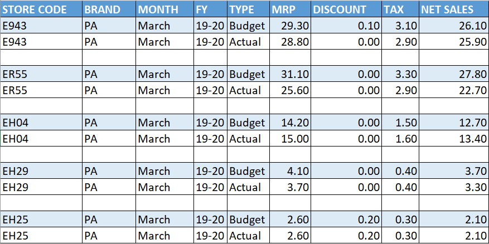Click the MRP header cell
The height and width of the screenshot is (244, 489).
291,9
